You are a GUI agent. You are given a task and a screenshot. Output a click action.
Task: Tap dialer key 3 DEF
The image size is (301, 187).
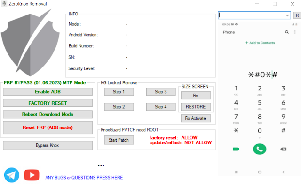283,90
